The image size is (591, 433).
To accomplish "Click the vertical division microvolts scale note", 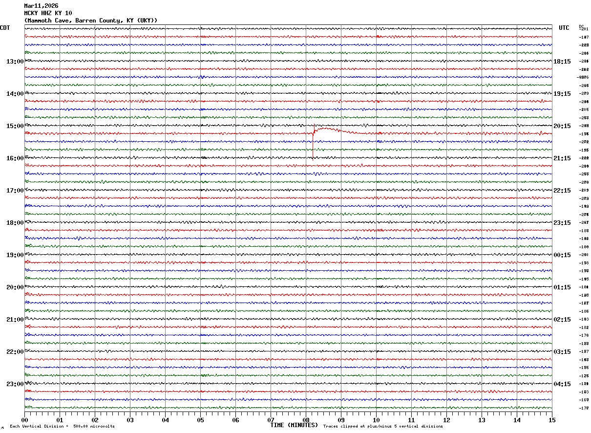I will click(62, 427).
